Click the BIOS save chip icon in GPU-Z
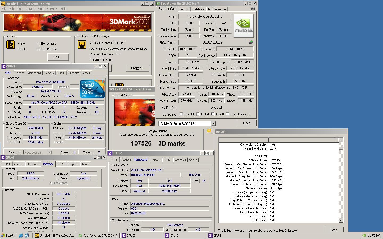This screenshot has height=239, width=383. 251,42
